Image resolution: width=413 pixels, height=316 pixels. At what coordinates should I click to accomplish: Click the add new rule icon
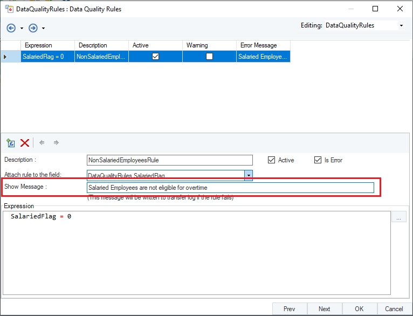point(11,143)
